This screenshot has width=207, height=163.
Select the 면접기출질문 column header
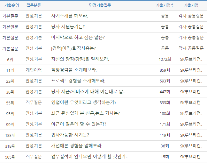(x=100, y=5)
